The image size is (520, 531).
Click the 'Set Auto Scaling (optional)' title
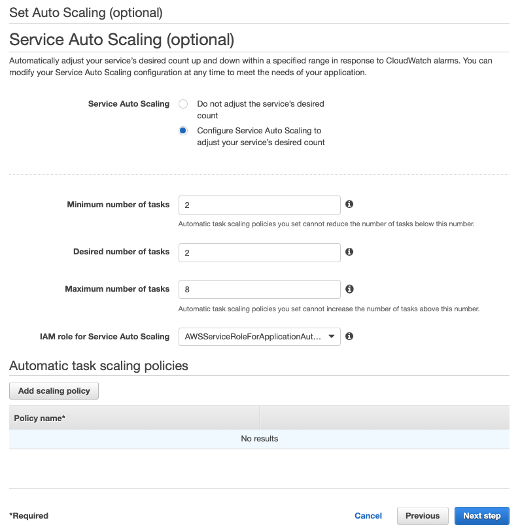pos(86,13)
